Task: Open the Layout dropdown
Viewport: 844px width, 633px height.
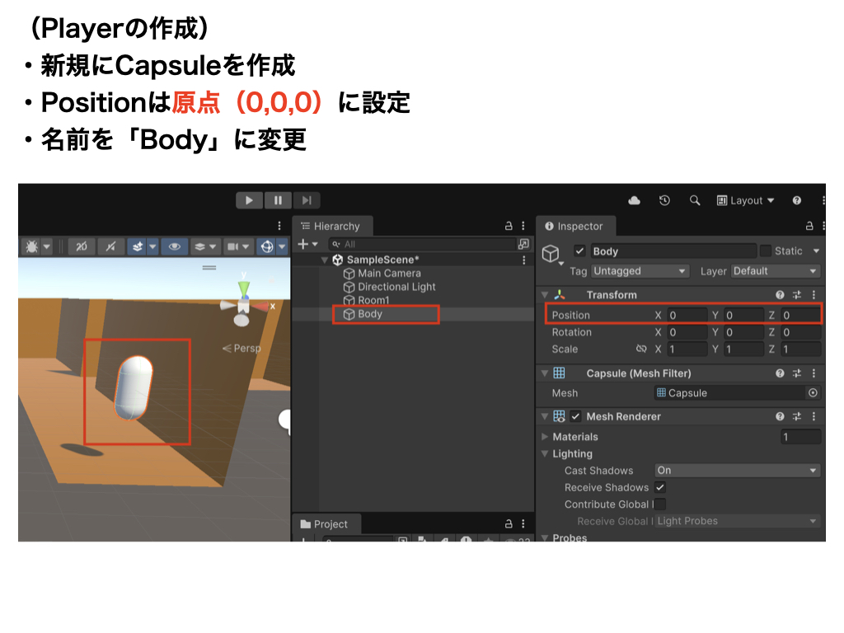Action: (x=746, y=200)
